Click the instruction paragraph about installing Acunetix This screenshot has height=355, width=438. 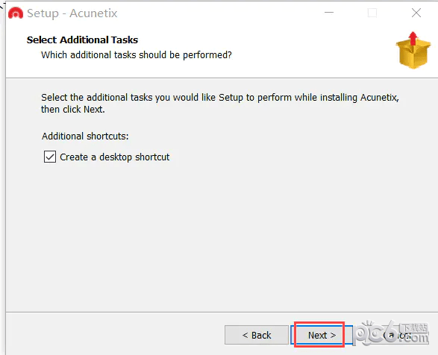coord(220,104)
